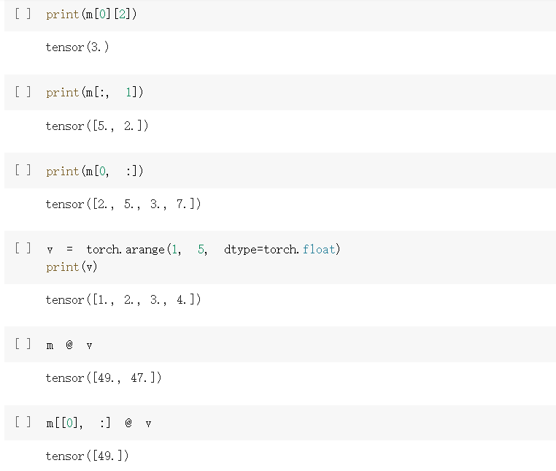Viewport: 556px width, 471px height.
Task: Place cursor in print(m[0][2]) code
Action: [x=90, y=15]
